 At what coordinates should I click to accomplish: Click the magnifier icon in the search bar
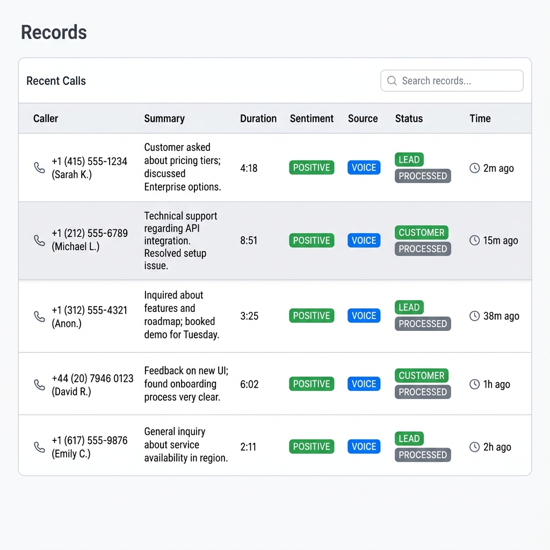tap(392, 81)
